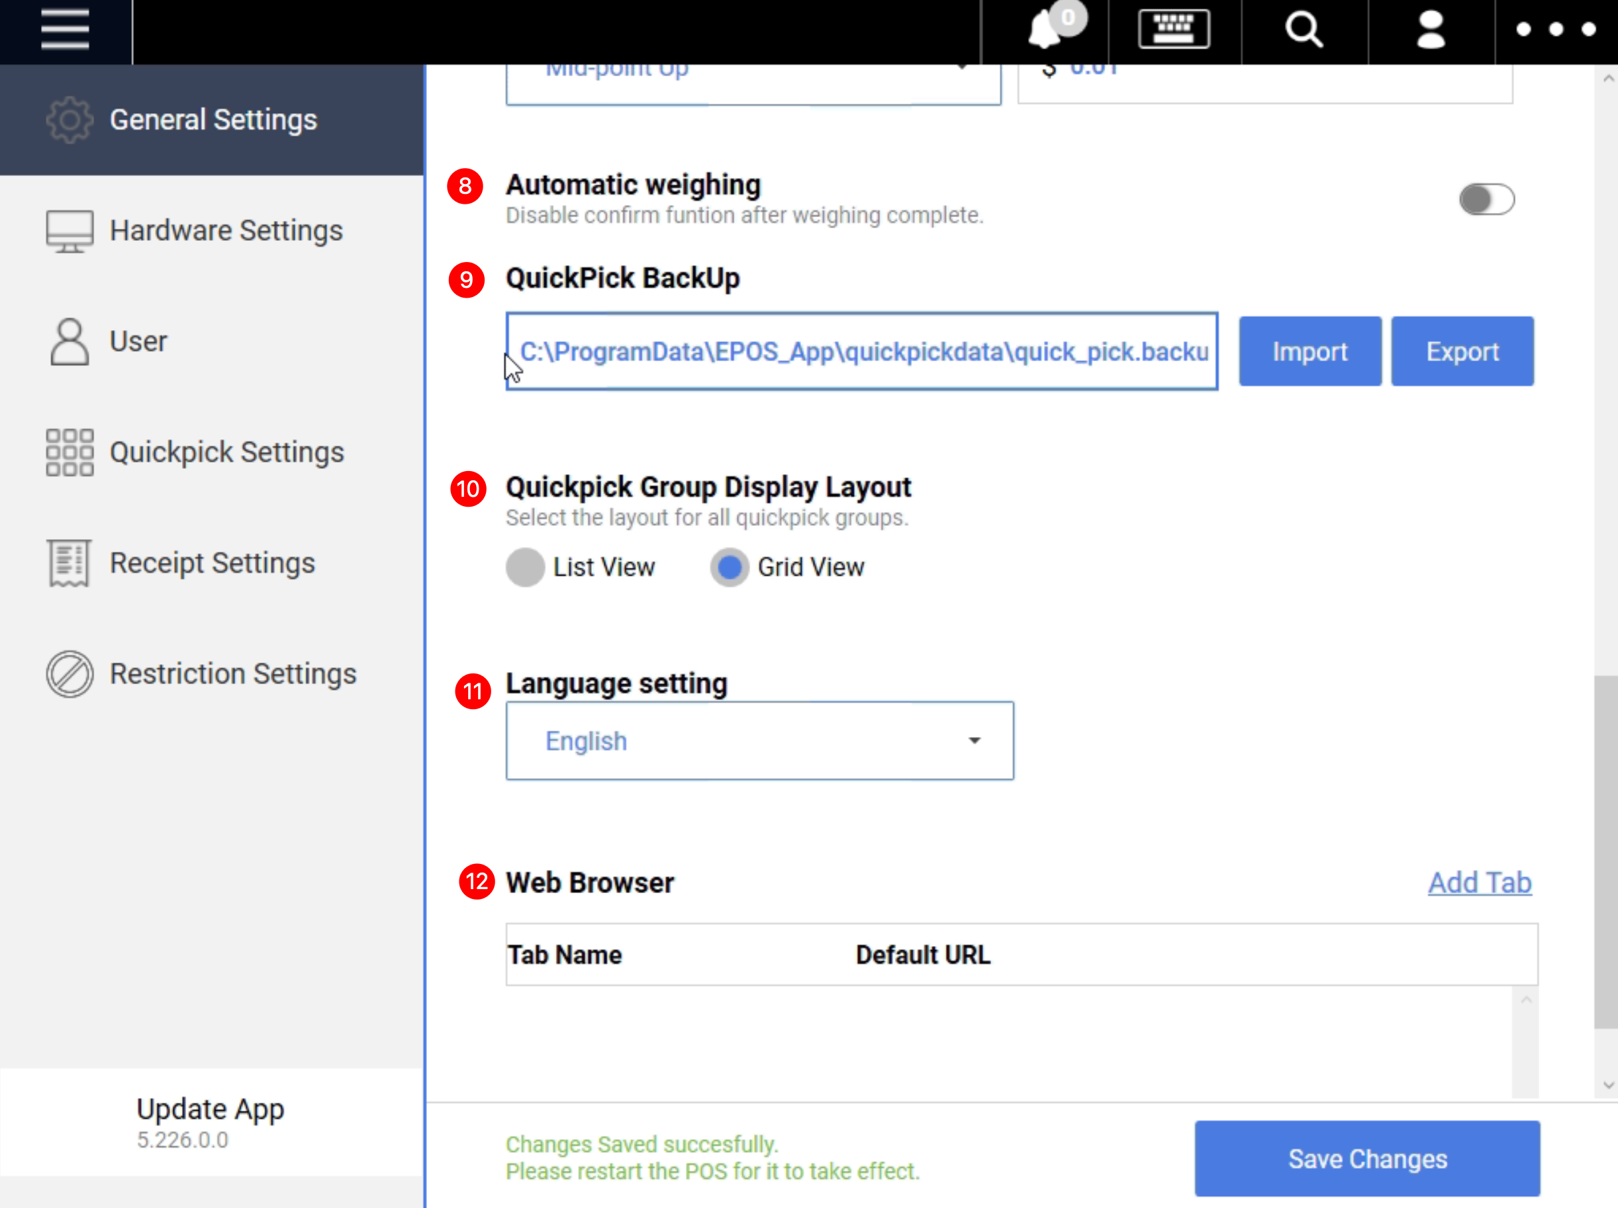Open the hamburger menu icon
Screen dimensions: 1618x1208
pyautogui.click(x=65, y=30)
